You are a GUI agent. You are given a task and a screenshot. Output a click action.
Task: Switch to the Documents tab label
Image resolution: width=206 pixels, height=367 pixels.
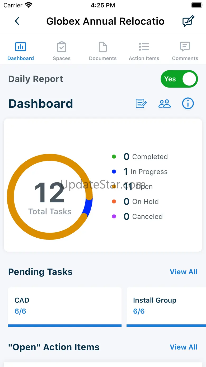pyautogui.click(x=103, y=58)
